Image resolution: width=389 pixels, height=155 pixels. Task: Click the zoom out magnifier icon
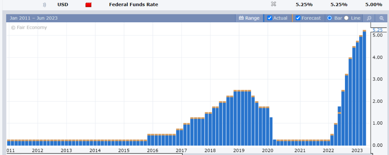point(381,18)
